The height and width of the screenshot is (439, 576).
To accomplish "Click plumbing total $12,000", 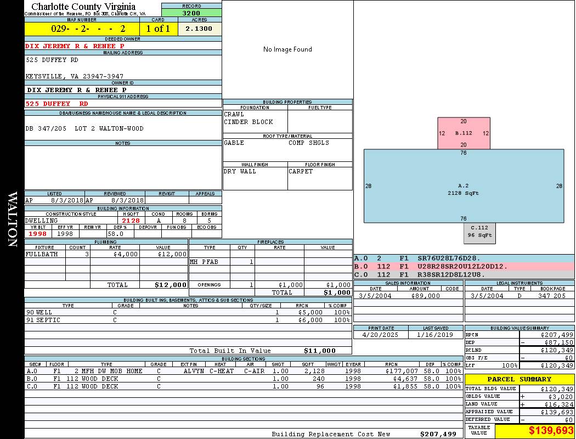I will (171, 285).
